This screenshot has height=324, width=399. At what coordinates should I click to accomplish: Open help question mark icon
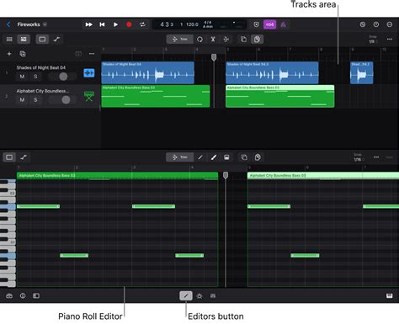(x=376, y=24)
